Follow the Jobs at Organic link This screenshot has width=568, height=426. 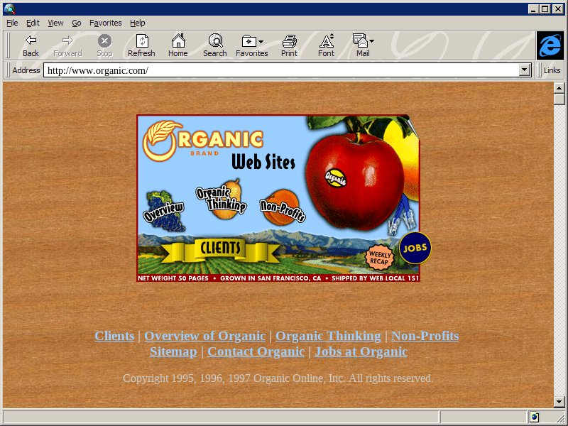point(361,351)
